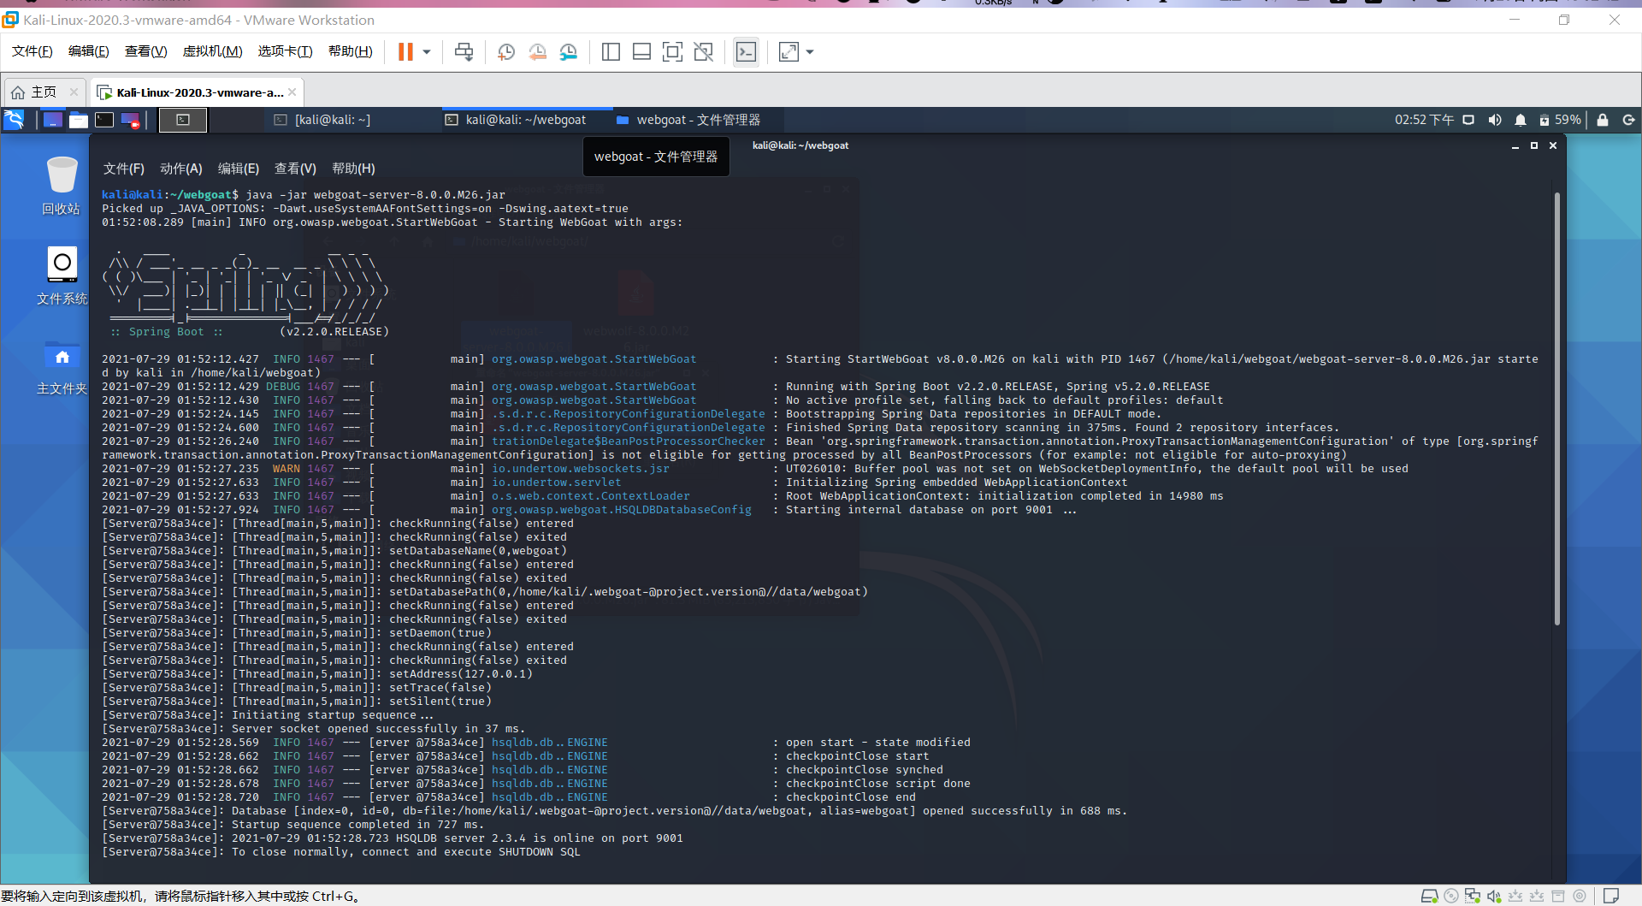The width and height of the screenshot is (1642, 906).
Task: Open the notifications bell in the tray
Action: 1521,120
